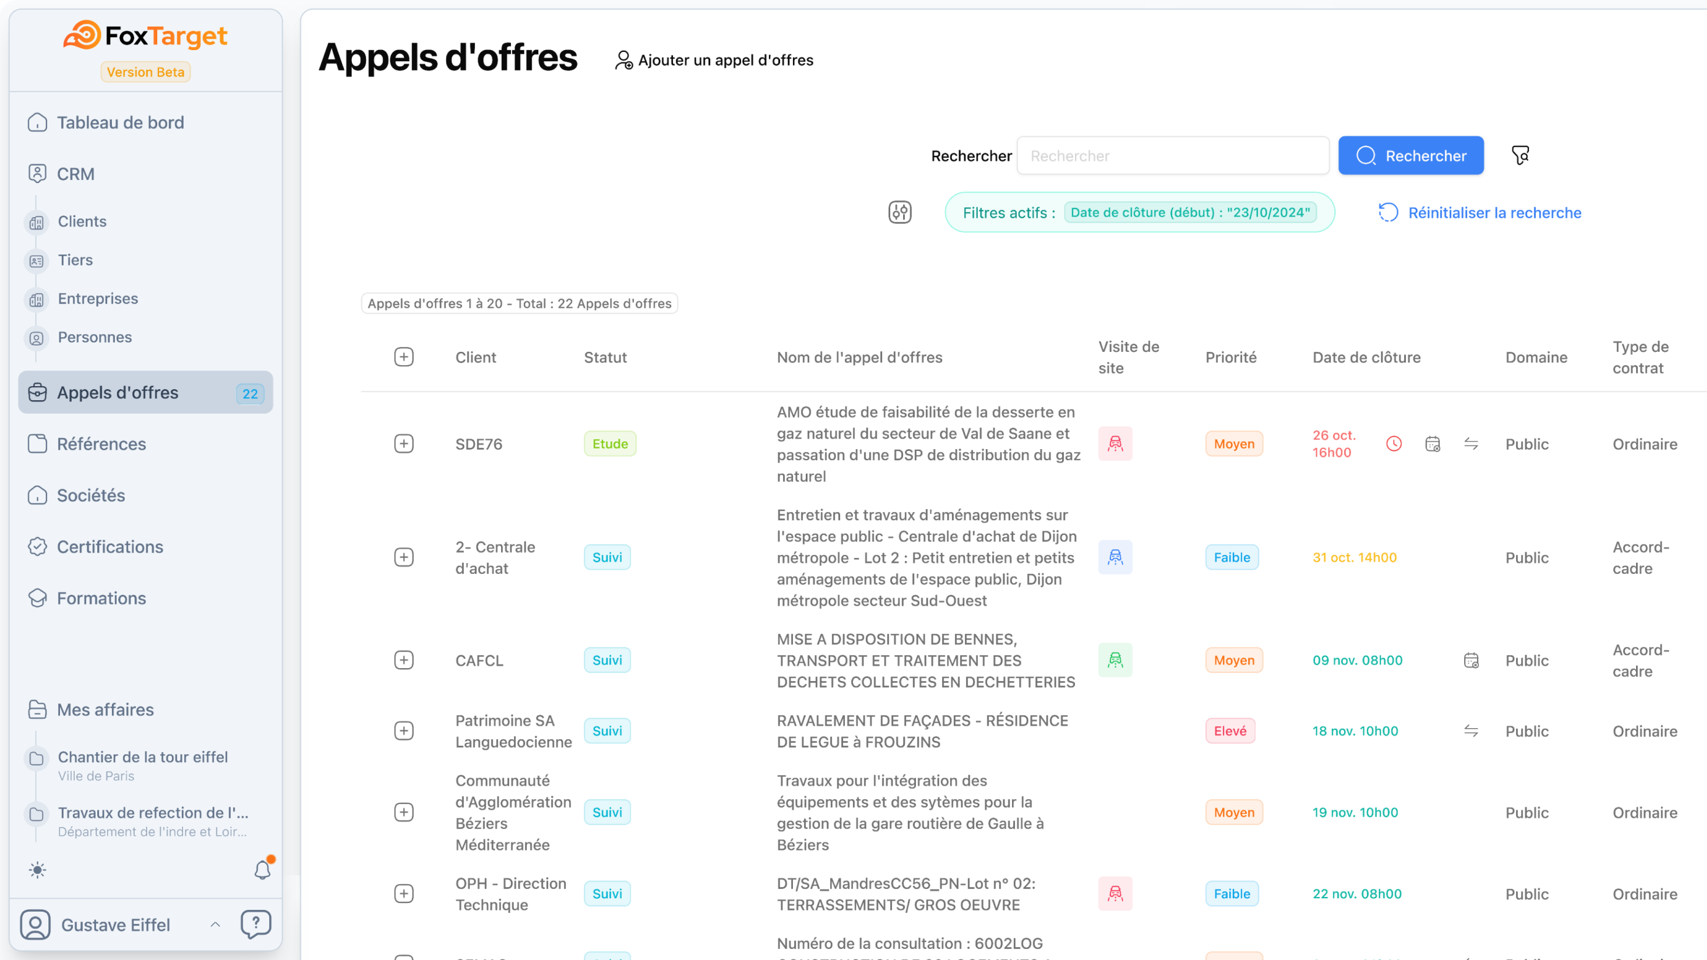1707x960 pixels.
Task: Expand the 2- Centrale d'achat row
Action: (x=404, y=557)
